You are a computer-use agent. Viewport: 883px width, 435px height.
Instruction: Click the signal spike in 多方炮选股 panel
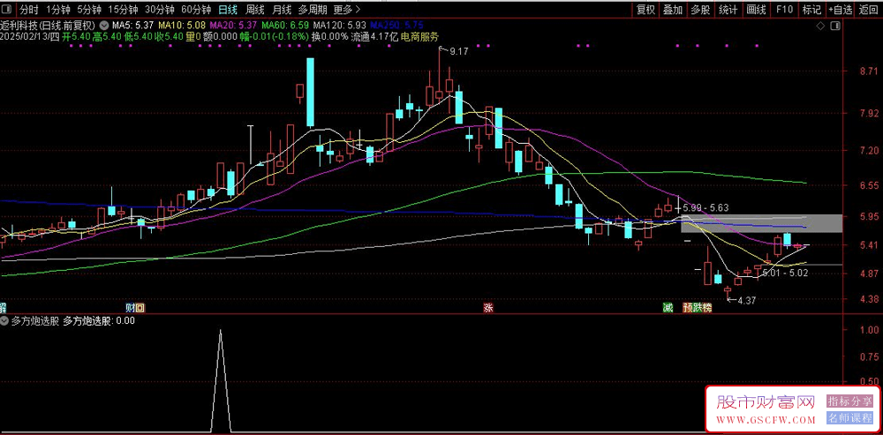[x=220, y=381]
